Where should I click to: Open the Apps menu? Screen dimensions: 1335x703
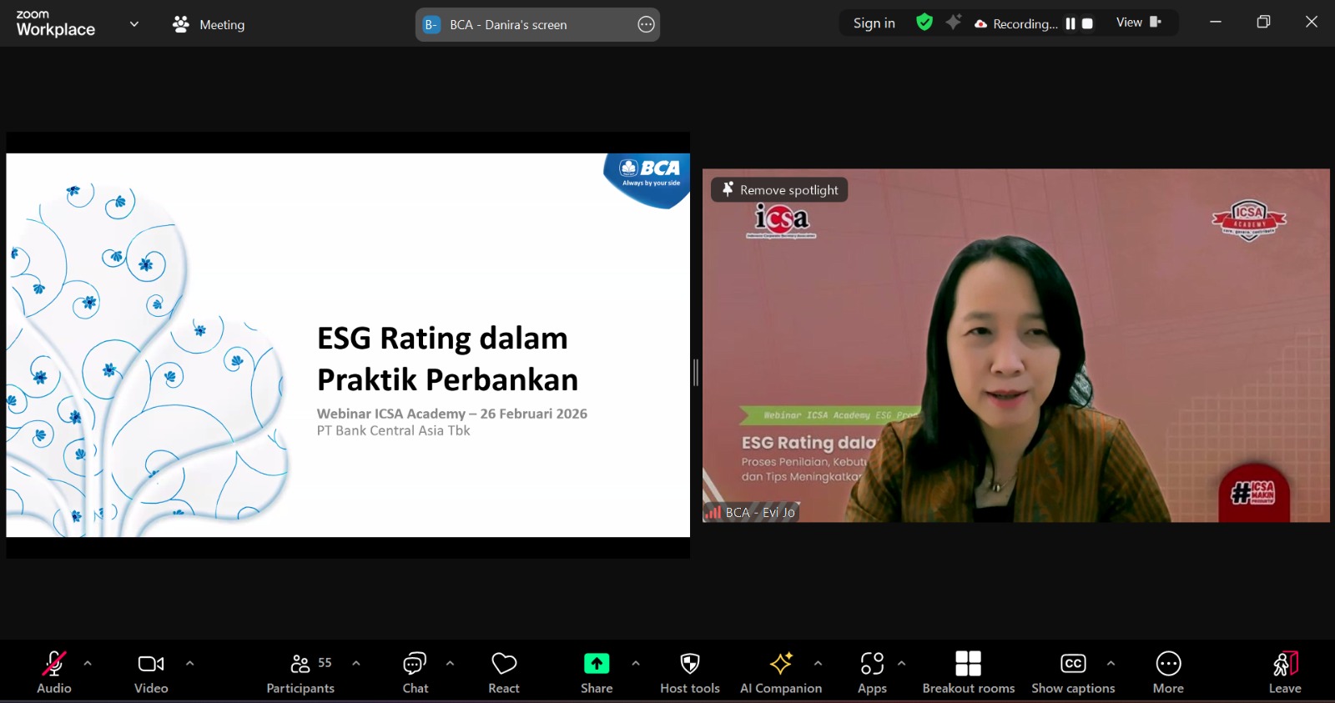click(x=872, y=672)
